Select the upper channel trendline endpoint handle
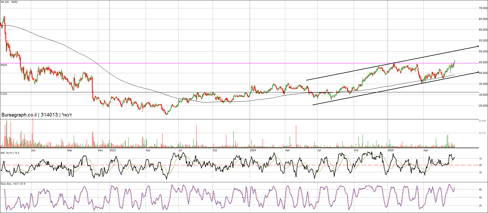 pos(478,46)
